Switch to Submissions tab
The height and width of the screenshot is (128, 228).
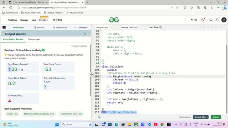click(x=60, y=27)
